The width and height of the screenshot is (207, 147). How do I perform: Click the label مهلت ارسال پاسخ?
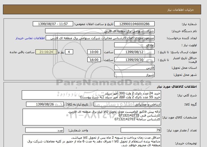183,52
